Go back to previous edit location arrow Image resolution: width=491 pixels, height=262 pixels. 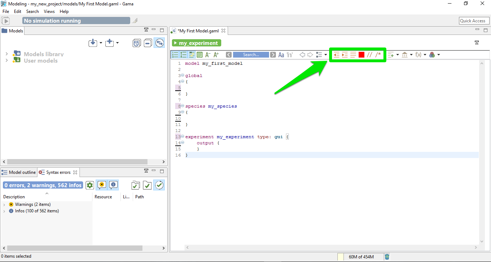(x=302, y=55)
